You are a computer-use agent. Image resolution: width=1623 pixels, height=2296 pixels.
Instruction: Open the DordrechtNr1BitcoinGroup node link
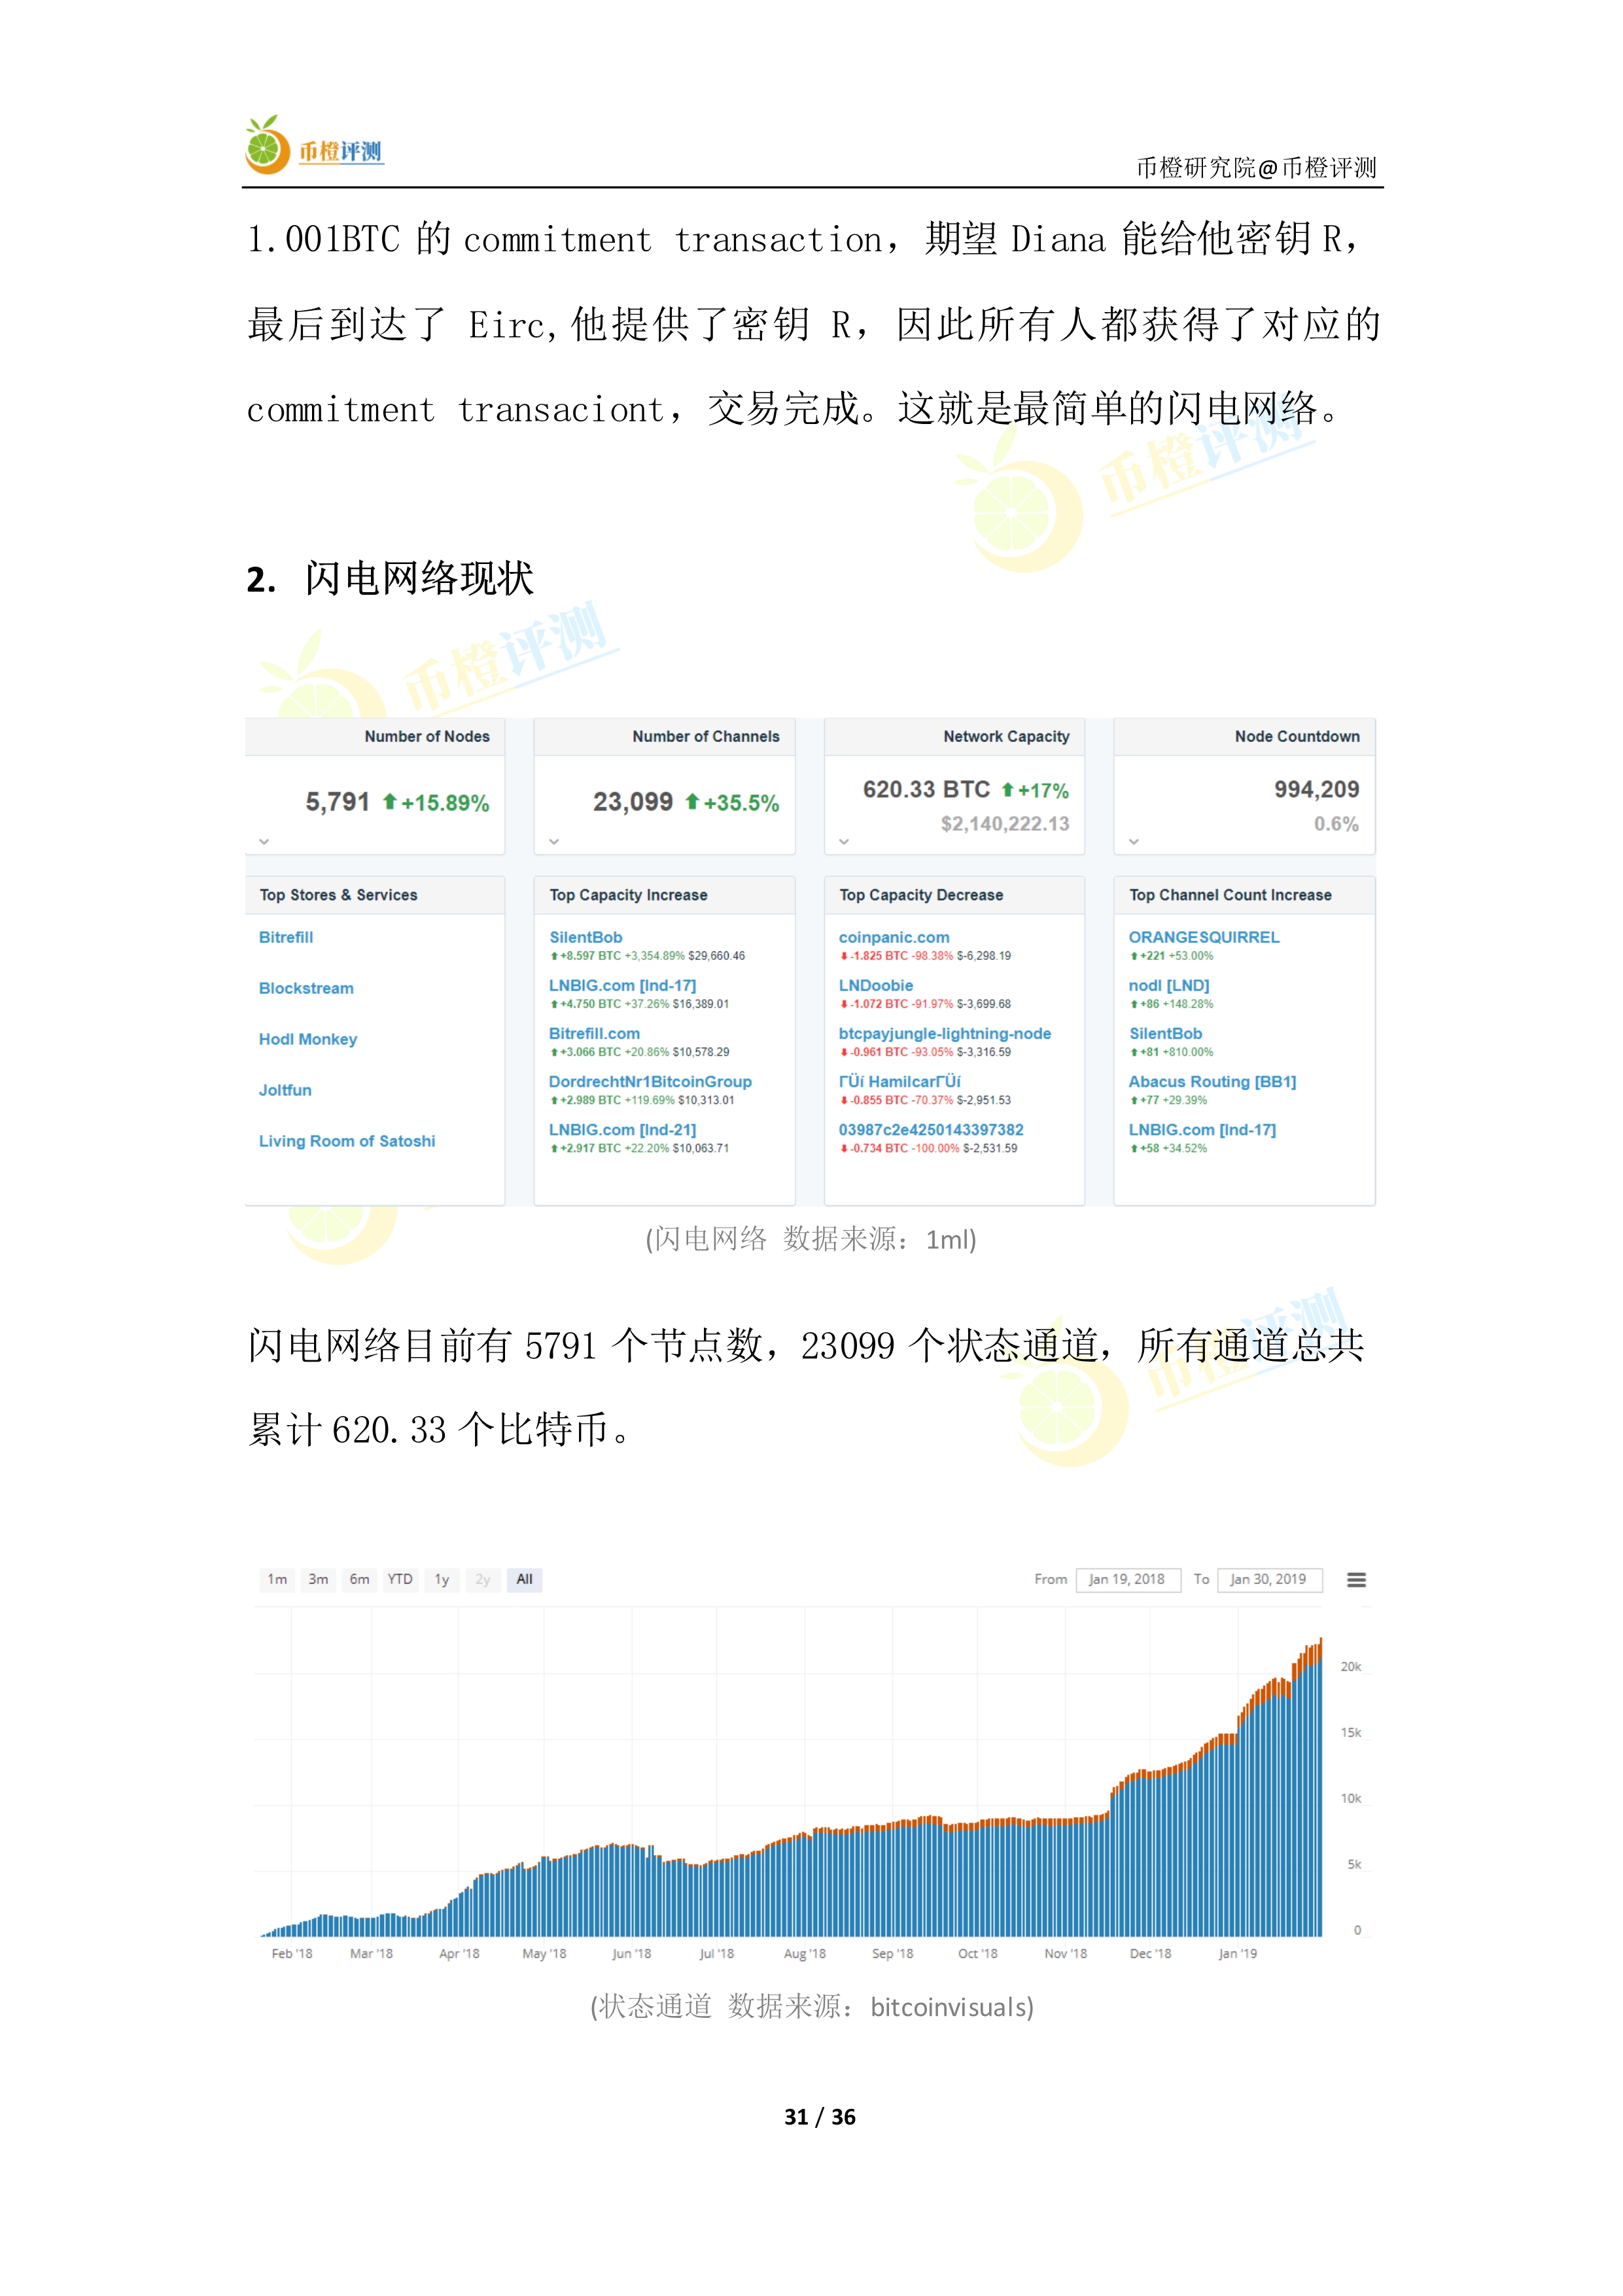click(x=650, y=1081)
